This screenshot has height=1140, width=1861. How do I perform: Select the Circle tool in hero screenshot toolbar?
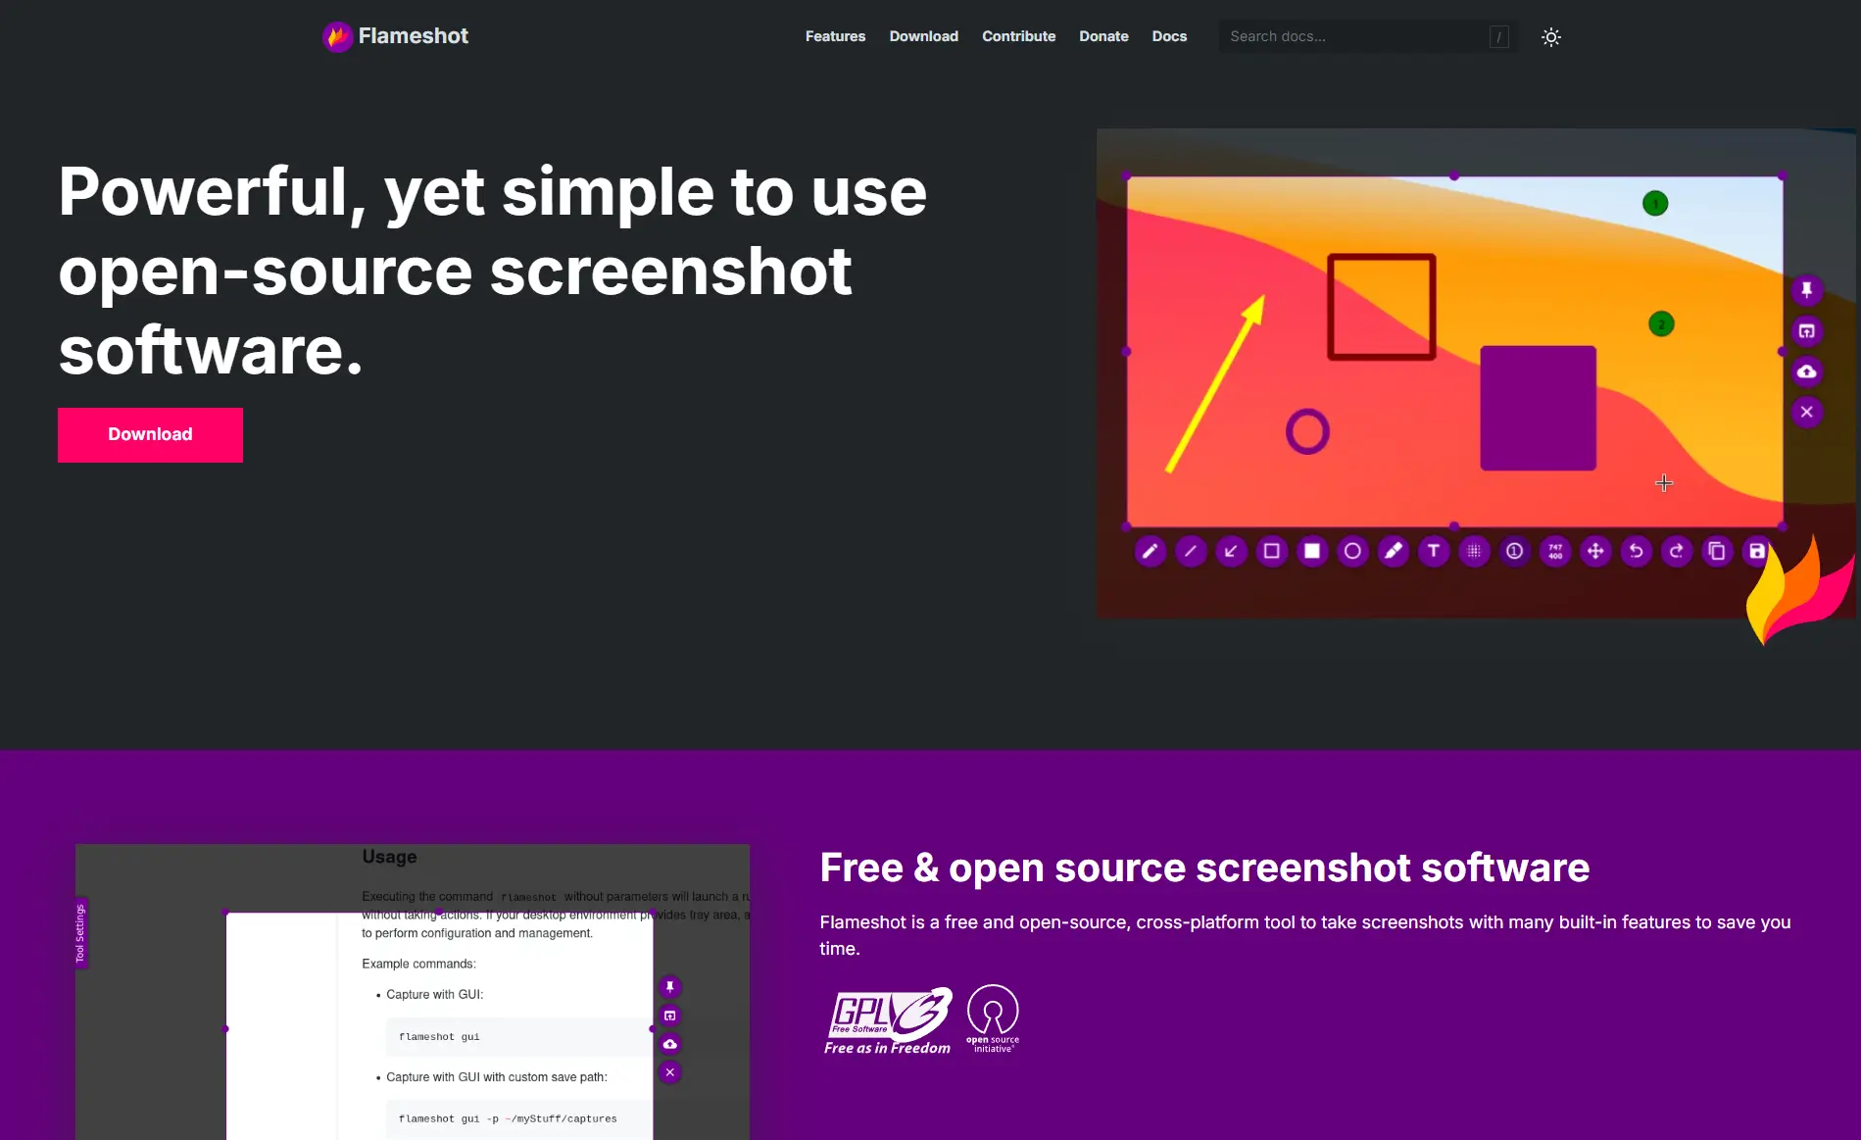(1352, 551)
